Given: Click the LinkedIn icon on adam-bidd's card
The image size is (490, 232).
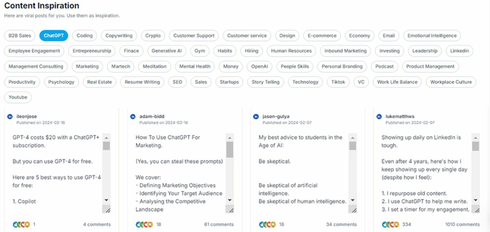Looking at the screenshot, I should [133, 116].
